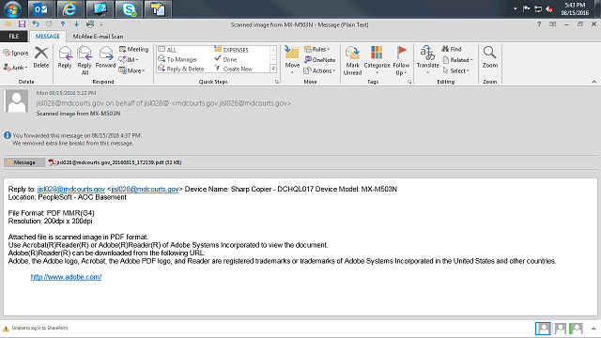Open the Tags dialog launcher
Viewport: 601px width, 338px height.
pyautogui.click(x=409, y=82)
